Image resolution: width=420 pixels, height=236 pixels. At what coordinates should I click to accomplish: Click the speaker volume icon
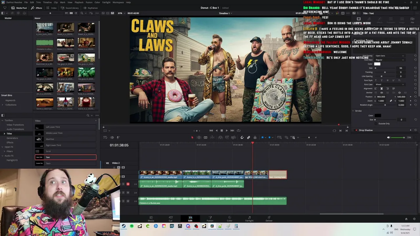click(x=388, y=137)
